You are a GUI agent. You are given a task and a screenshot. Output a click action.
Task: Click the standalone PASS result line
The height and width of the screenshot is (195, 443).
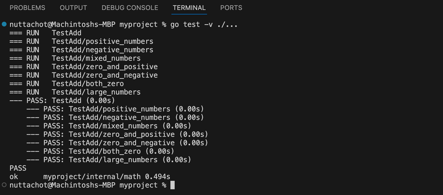pos(18,168)
